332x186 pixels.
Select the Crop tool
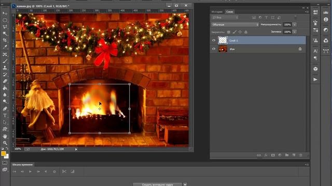5,40
